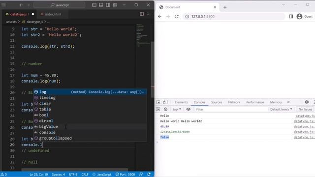The height and width of the screenshot is (177, 315).
Task: Go forward in the browser
Action: [x=168, y=16]
